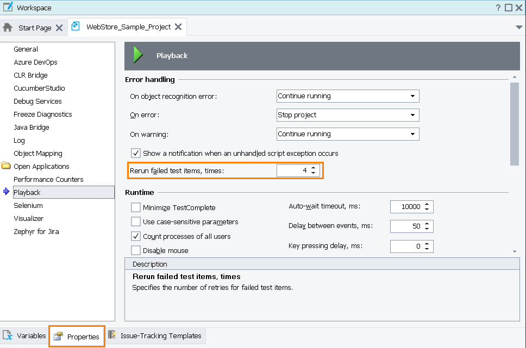Viewport: 526px width, 348px height.
Task: Click the Workspace icon in the title bar
Action: [x=8, y=7]
